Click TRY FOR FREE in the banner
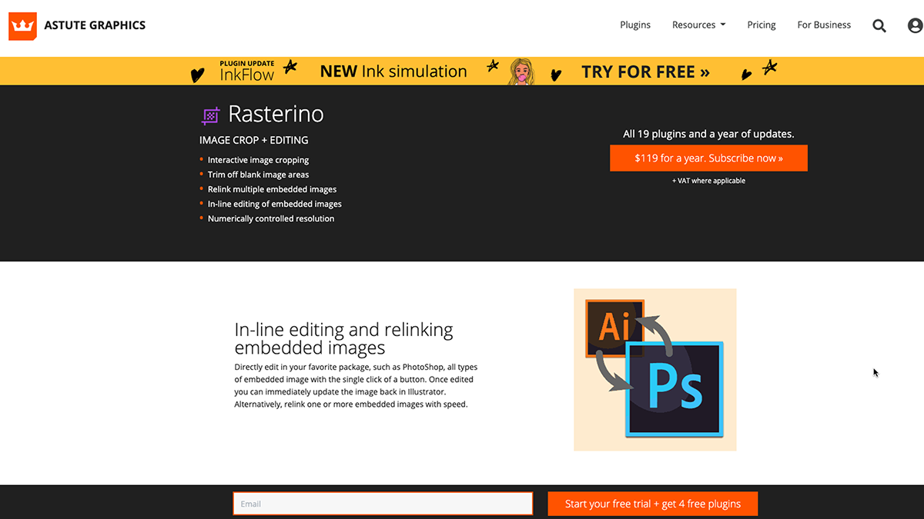The width and height of the screenshot is (924, 519). 645,71
